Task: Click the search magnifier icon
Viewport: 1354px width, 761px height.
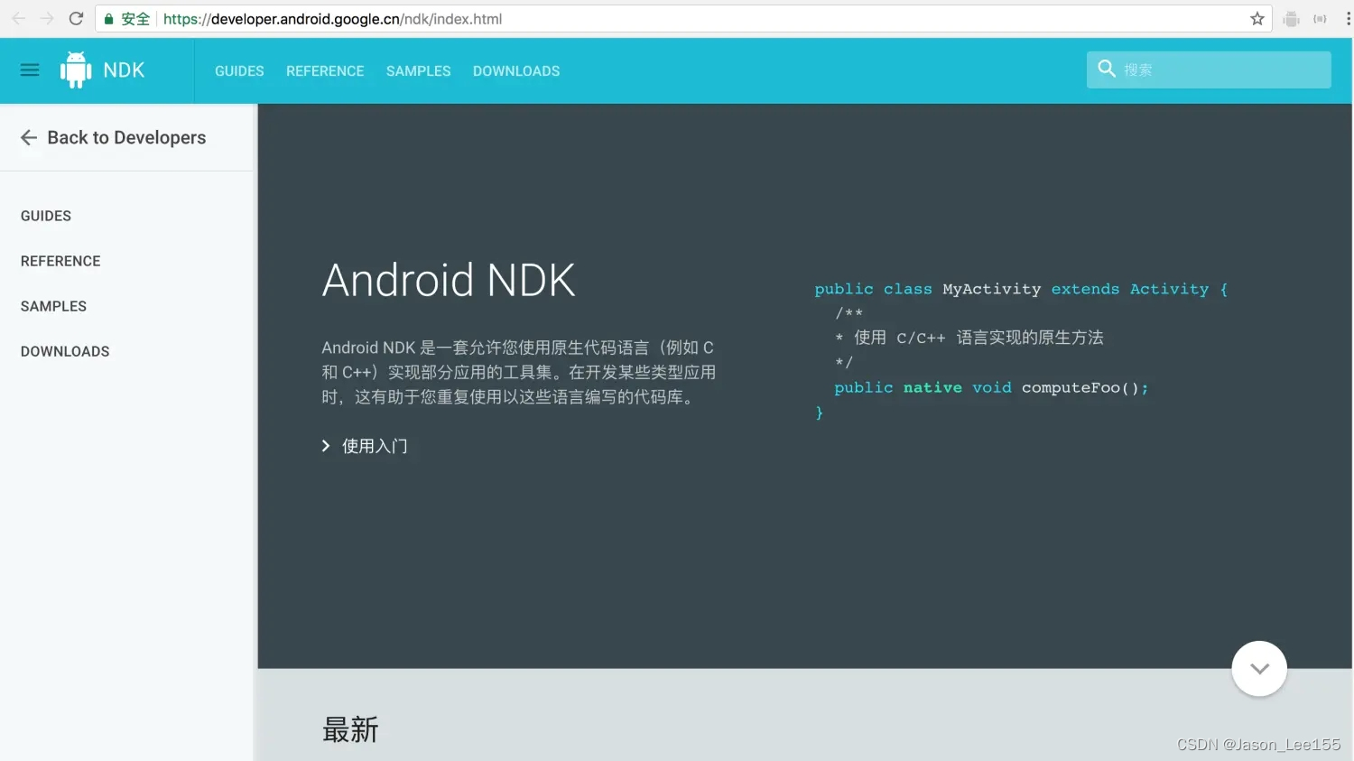Action: coord(1106,68)
